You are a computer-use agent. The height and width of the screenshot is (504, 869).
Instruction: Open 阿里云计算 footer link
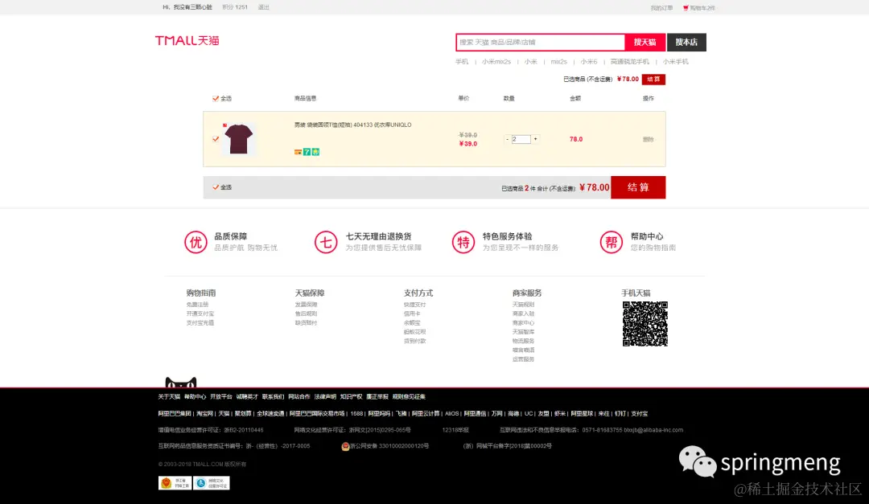pos(426,414)
